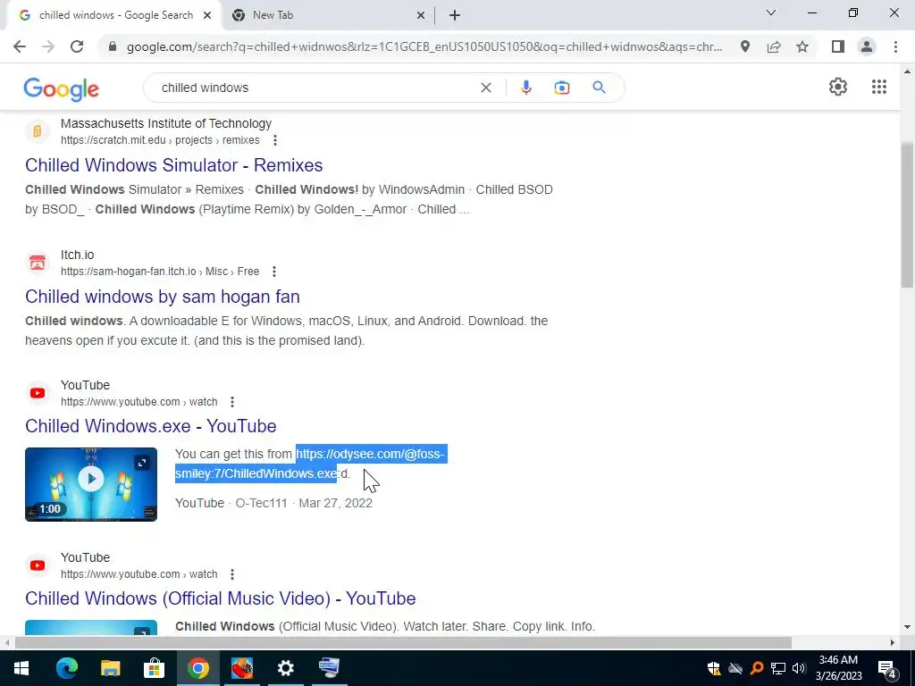Clear the search query with X
The width and height of the screenshot is (915, 686).
pyautogui.click(x=485, y=88)
